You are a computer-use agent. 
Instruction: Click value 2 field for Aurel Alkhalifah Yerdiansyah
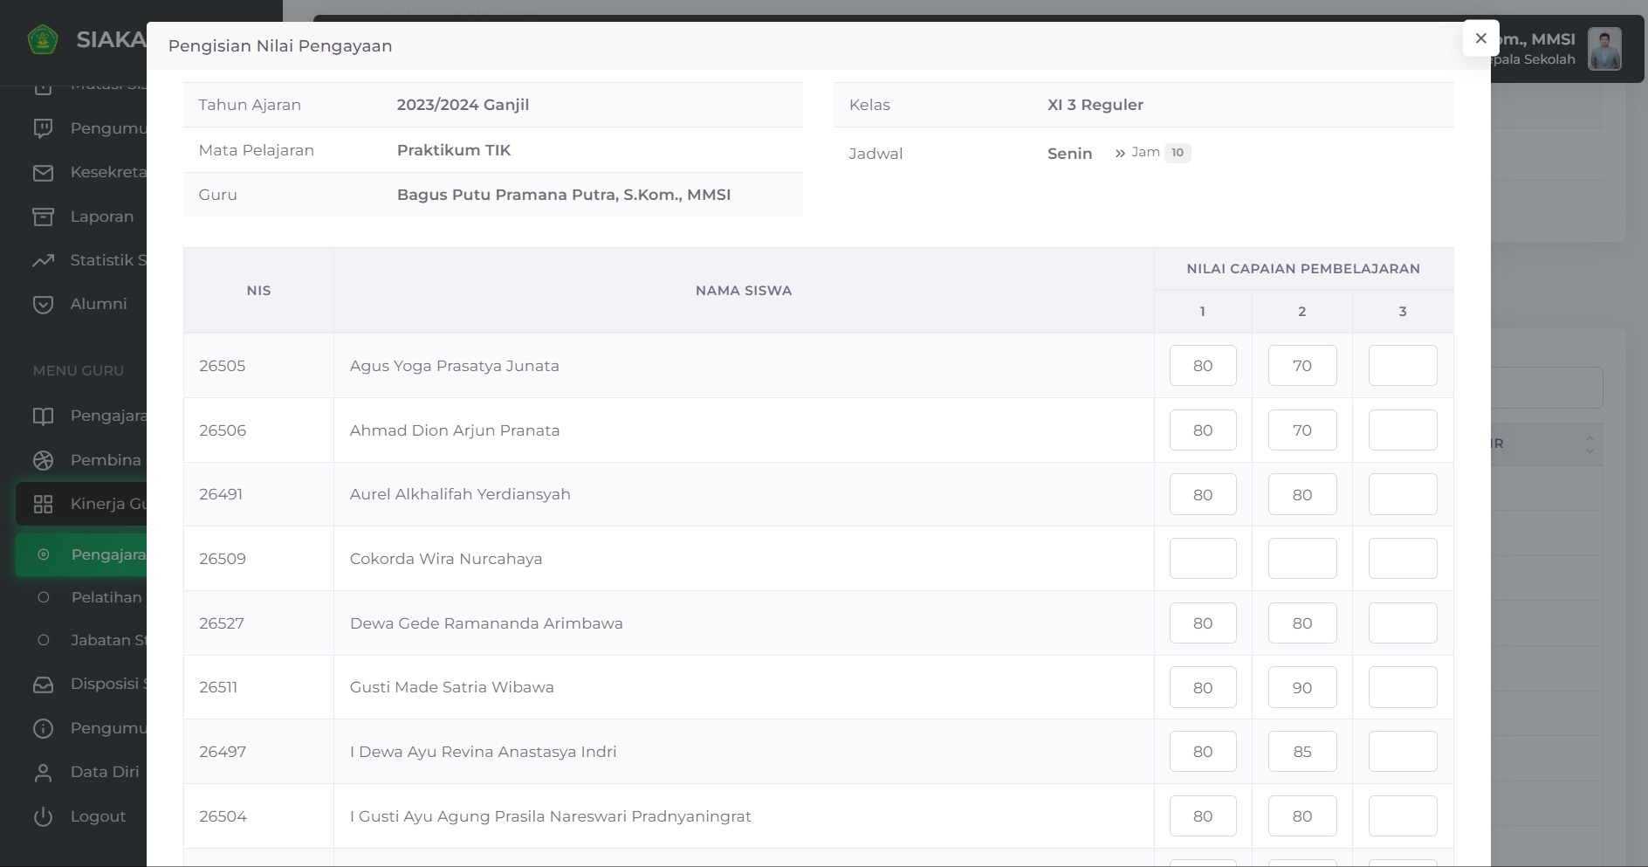pos(1302,494)
